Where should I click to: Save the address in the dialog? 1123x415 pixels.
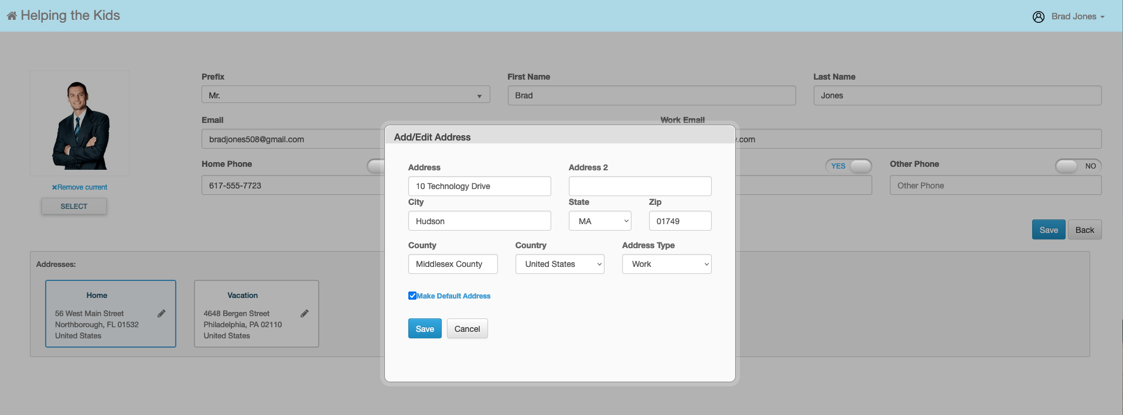(x=425, y=329)
